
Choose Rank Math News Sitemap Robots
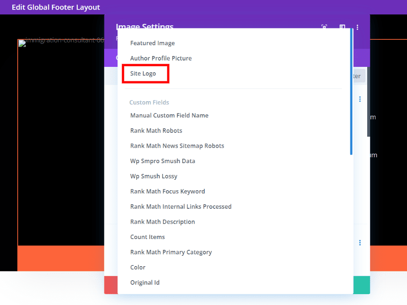pyautogui.click(x=177, y=145)
